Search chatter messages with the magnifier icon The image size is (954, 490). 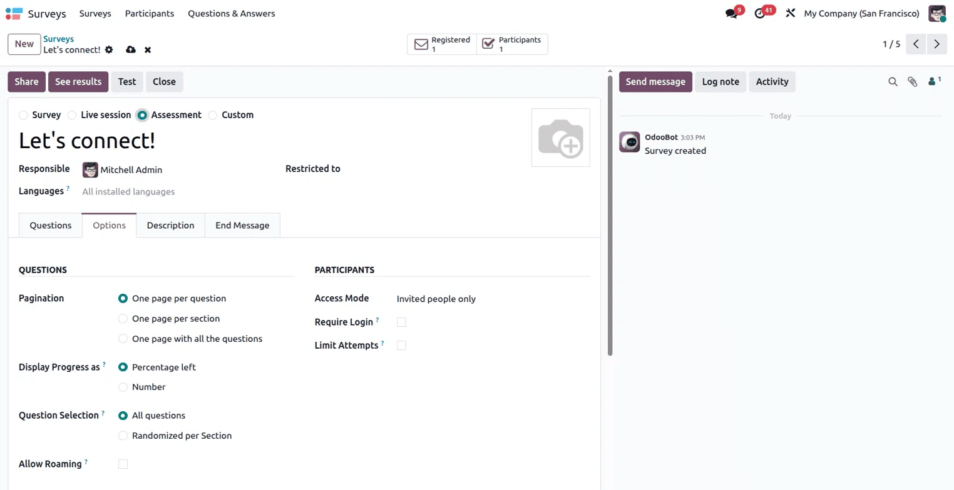pos(893,82)
